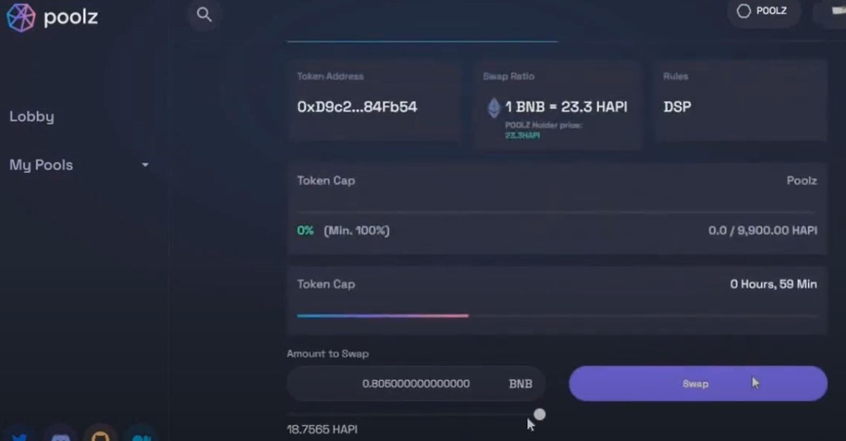Focus the Amount to Swap input field

point(416,384)
